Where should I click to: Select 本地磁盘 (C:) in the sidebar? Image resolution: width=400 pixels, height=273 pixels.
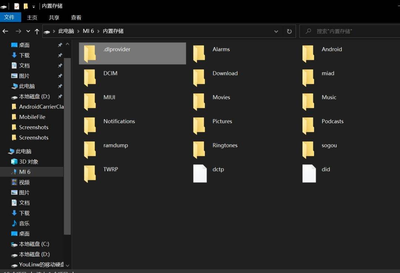[x=34, y=244]
